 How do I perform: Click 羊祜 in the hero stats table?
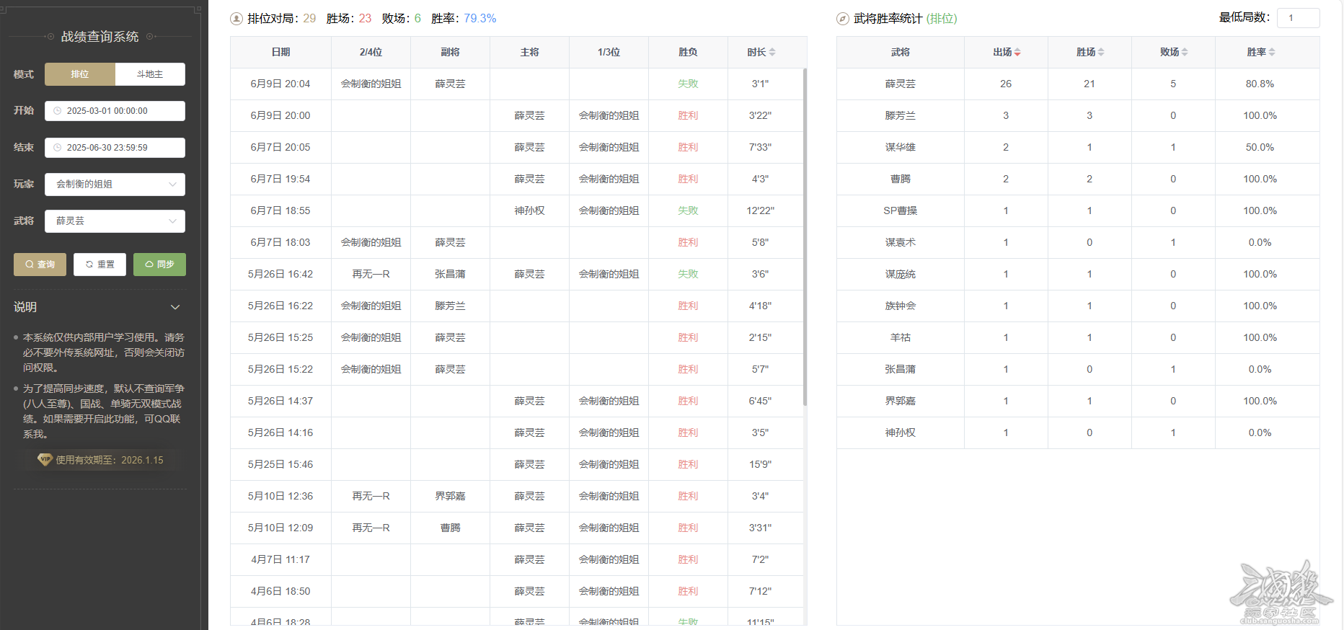[x=901, y=337]
